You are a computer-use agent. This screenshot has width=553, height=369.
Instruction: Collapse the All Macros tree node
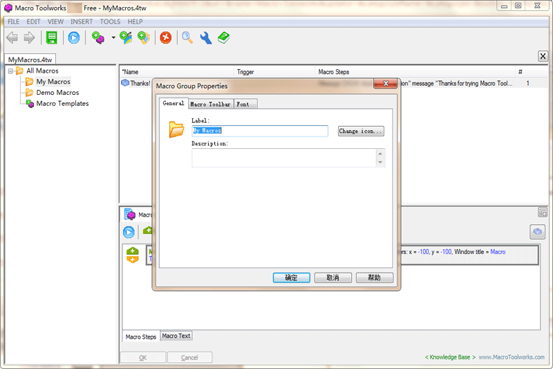pos(11,71)
